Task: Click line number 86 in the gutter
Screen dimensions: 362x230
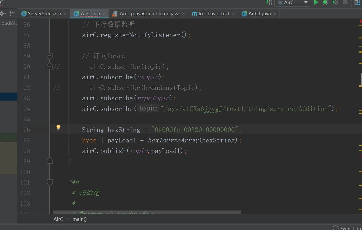Action: pyautogui.click(x=26, y=25)
